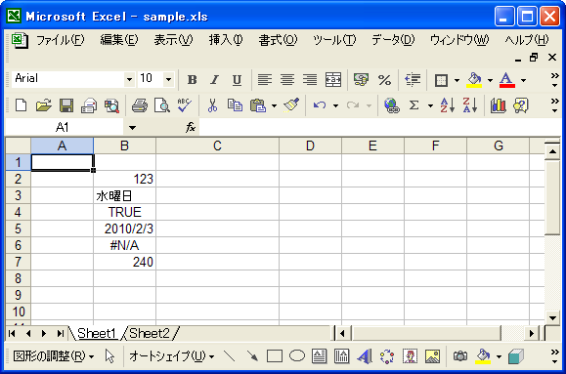566x374 pixels.
Task: Select cell containing 水曜日
Action: coord(124,195)
